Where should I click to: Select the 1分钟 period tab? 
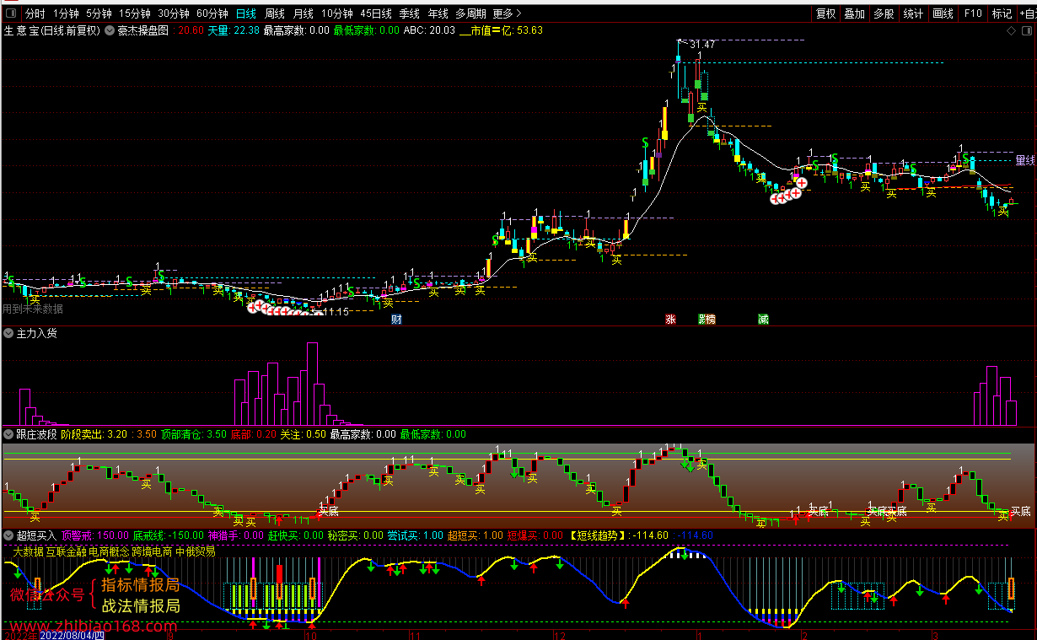click(67, 13)
